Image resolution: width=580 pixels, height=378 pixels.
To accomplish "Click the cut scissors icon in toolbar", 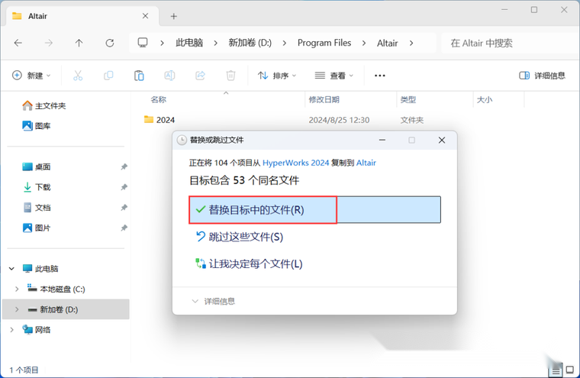I will point(77,76).
